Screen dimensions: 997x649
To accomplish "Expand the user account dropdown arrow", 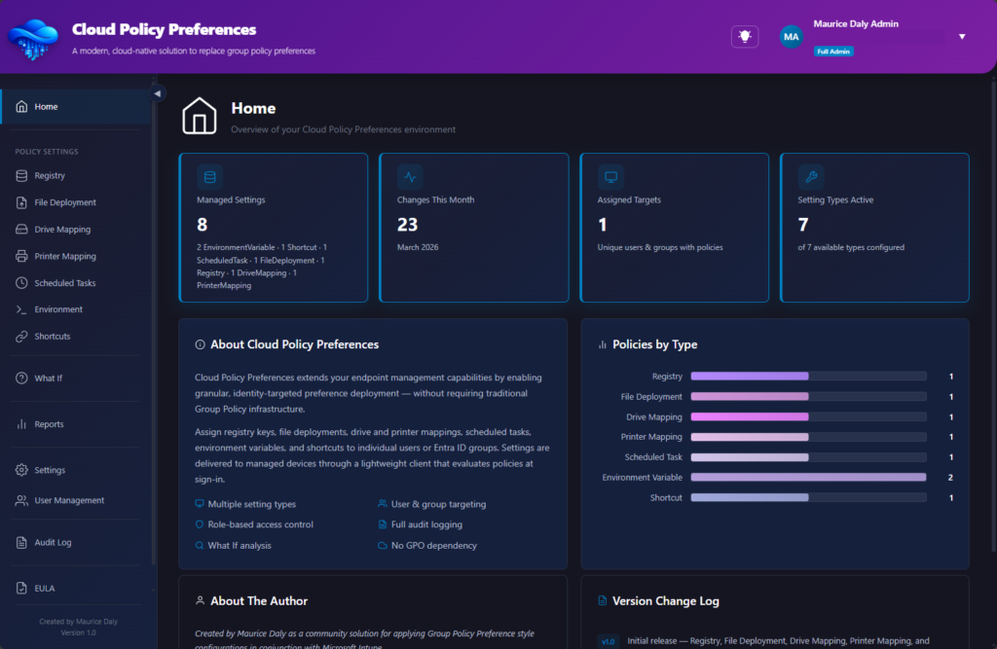I will pos(962,37).
